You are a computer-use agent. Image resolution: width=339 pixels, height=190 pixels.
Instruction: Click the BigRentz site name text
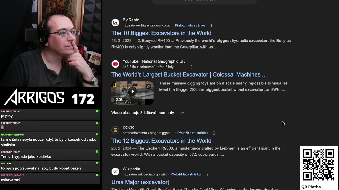(131, 20)
